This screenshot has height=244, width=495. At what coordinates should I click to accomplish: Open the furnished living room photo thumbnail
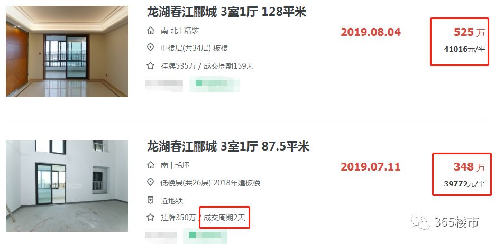(x=67, y=51)
